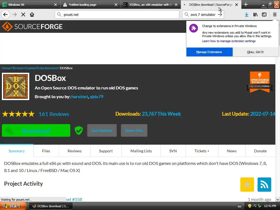Open the qbix79 author link
Image resolution: width=280 pixels, height=210 pixels.
tap(97, 97)
